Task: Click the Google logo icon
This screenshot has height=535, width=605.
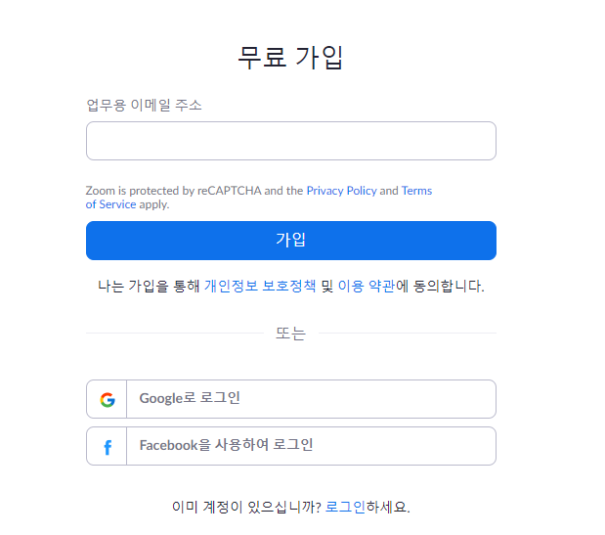Action: click(108, 399)
